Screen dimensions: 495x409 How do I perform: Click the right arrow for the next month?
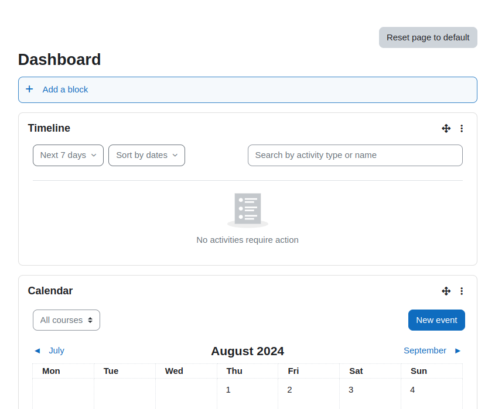(458, 350)
